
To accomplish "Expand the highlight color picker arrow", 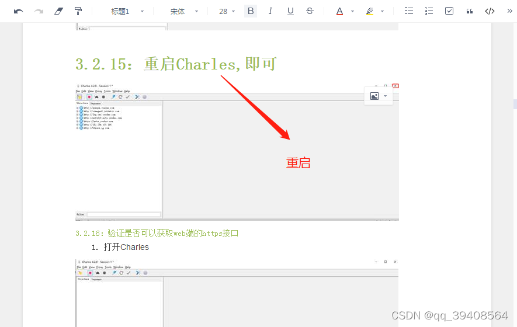I will 383,12.
